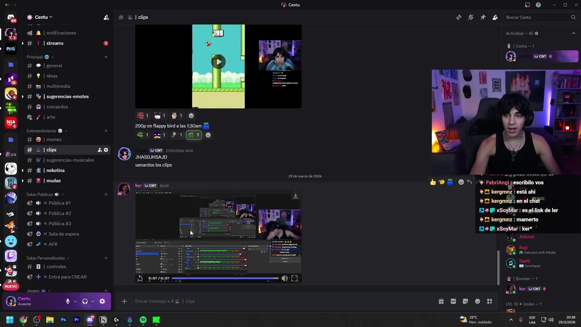Download ker's video with the download icon
Screen dimensions: 581x327
click(295, 196)
